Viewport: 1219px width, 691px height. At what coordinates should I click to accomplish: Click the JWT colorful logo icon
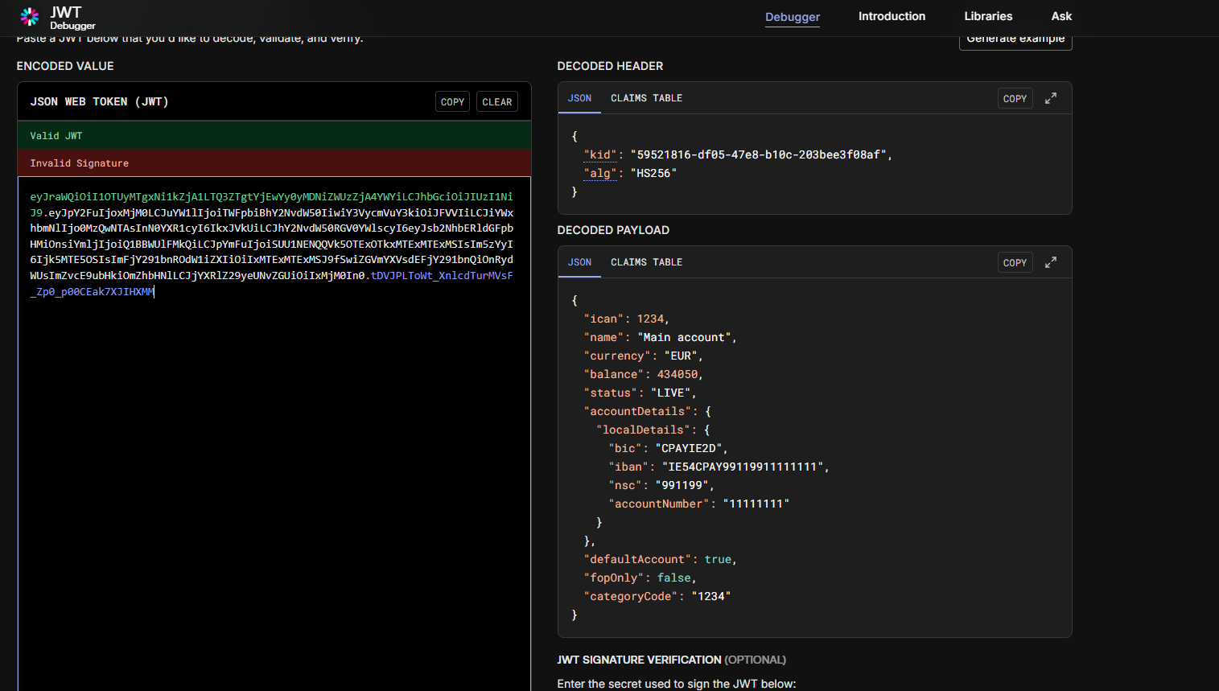[x=30, y=16]
